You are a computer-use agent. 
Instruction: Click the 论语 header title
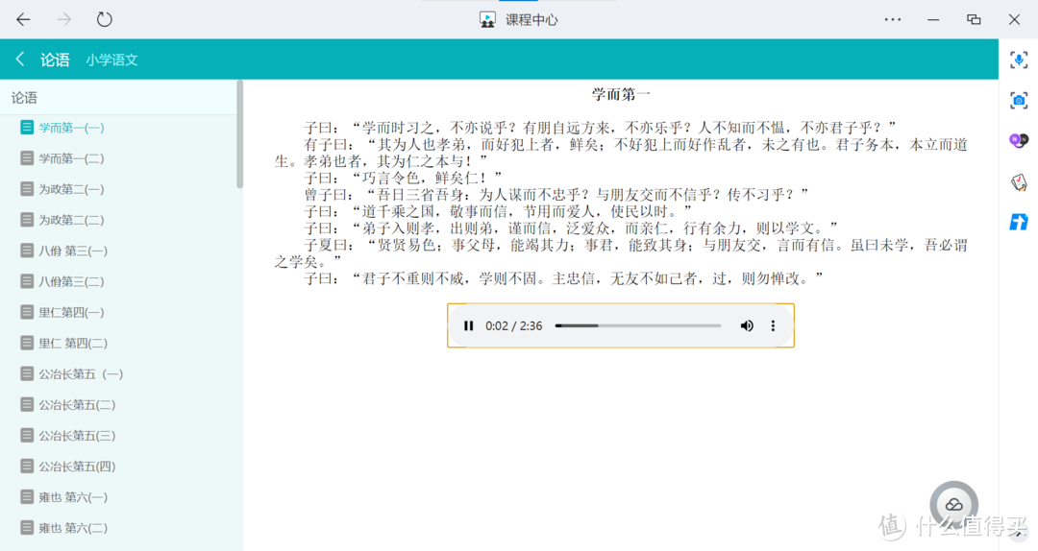click(55, 60)
